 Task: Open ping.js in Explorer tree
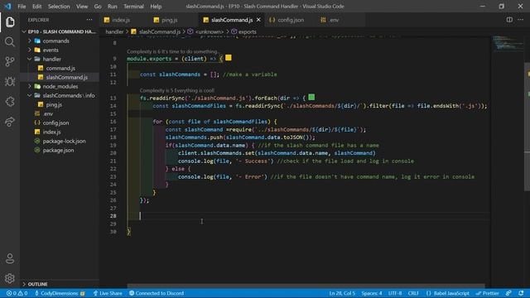[x=60, y=105]
